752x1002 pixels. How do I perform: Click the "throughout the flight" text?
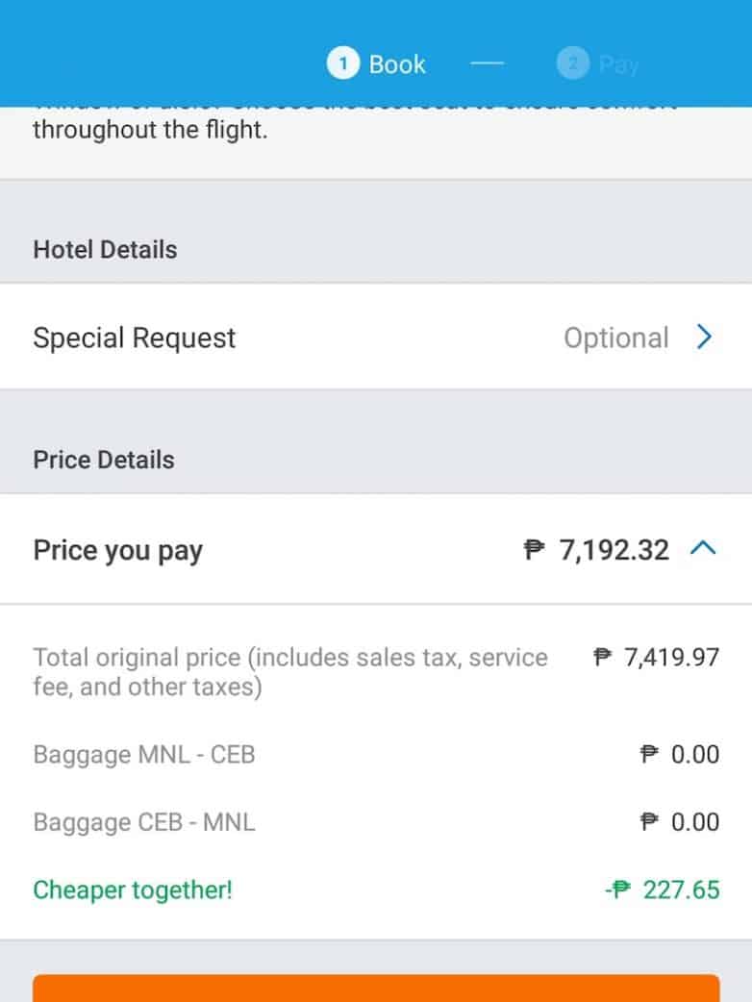(x=150, y=130)
